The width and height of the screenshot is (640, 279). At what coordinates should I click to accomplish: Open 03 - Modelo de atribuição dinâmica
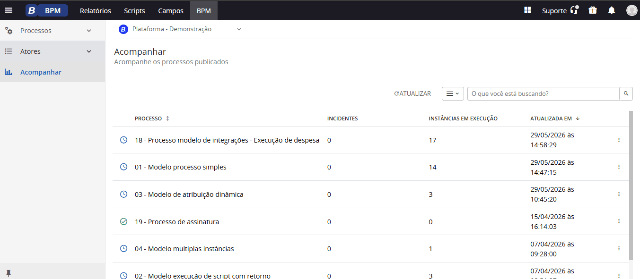point(189,194)
